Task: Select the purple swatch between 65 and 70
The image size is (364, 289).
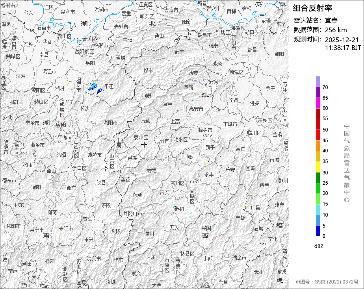Action: 318,92
